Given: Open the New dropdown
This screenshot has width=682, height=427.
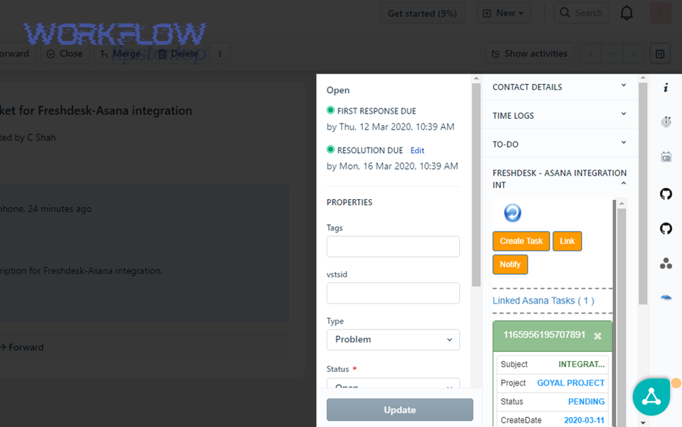Looking at the screenshot, I should coord(504,13).
